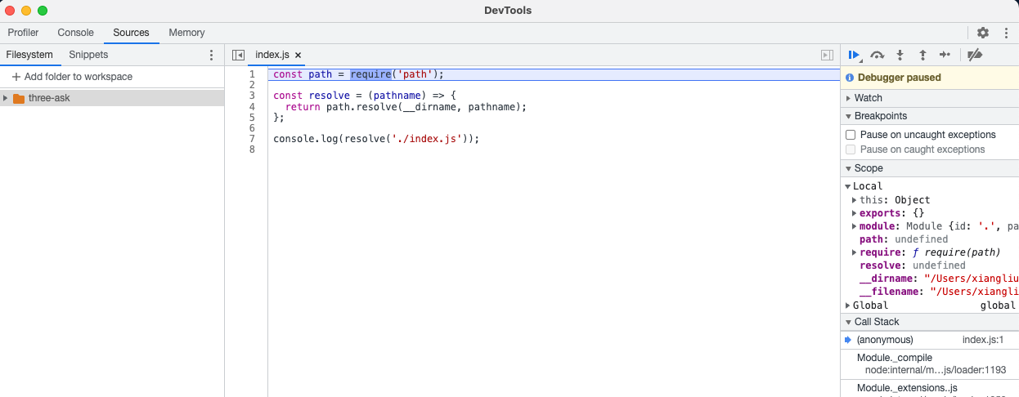Deactivate breakpoints icon

coord(974,55)
